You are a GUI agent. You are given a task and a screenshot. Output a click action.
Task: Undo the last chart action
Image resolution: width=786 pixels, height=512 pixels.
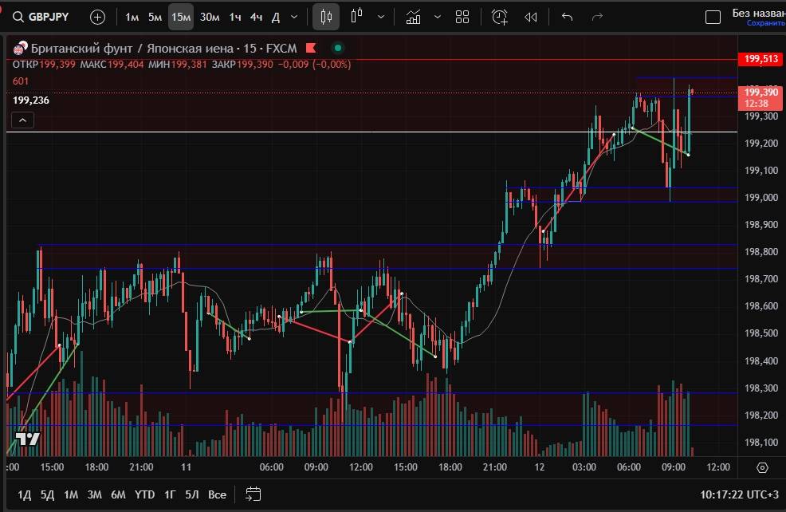coord(568,17)
